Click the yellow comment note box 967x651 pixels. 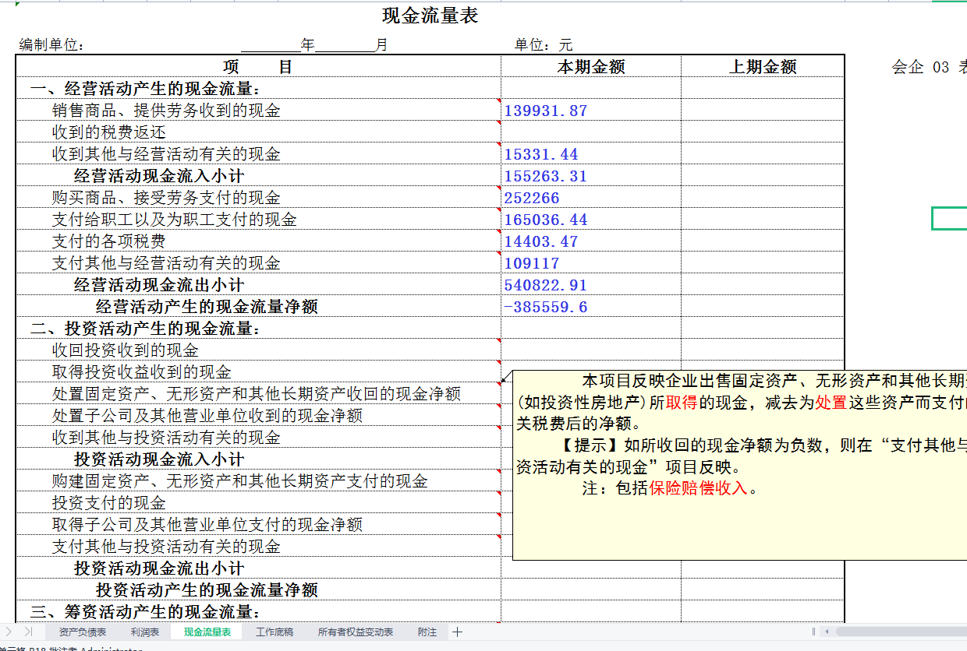(739, 465)
